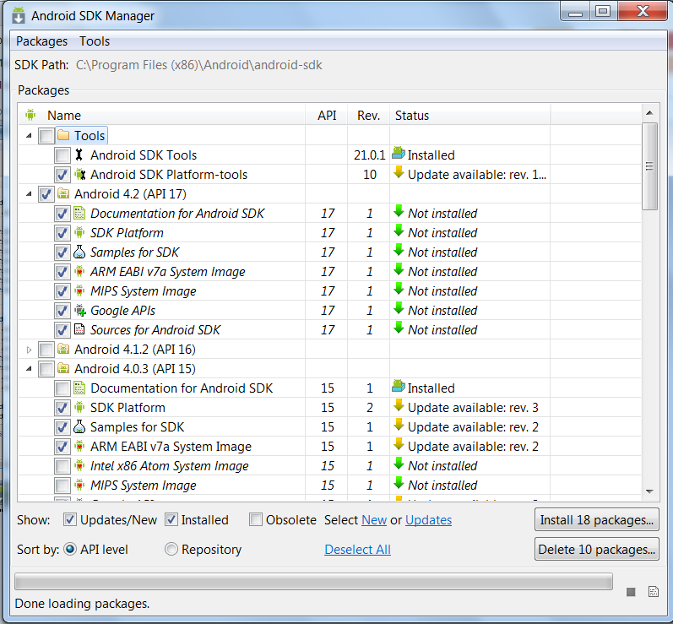This screenshot has width=673, height=624.
Task: Select the Repository sort option
Action: point(171,549)
